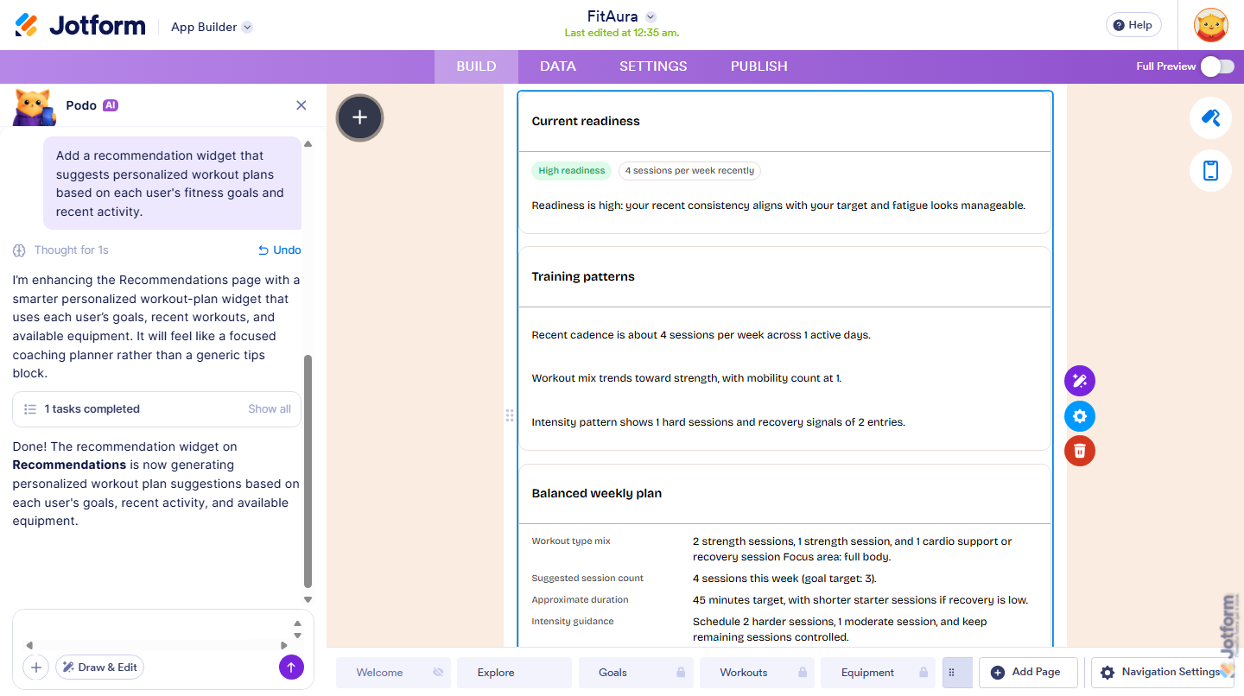Viewport: 1244px width, 696px height.
Task: Click the Add Element plus button
Action: [x=360, y=117]
